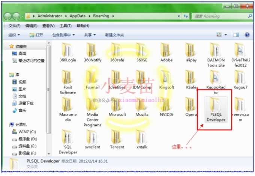Viewport: 255px width, 176px height.
Task: Refresh the folder view
Action: tap(186, 16)
